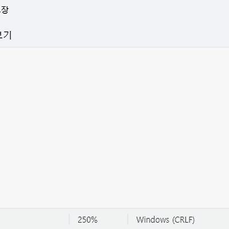229x229 pixels.
Task: Open the 보기 (View) menu
Action: pos(5,35)
